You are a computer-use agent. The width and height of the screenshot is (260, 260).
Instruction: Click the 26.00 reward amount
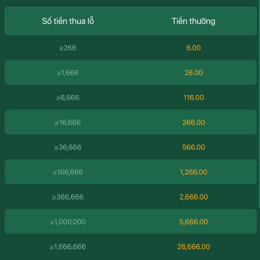[x=193, y=73]
